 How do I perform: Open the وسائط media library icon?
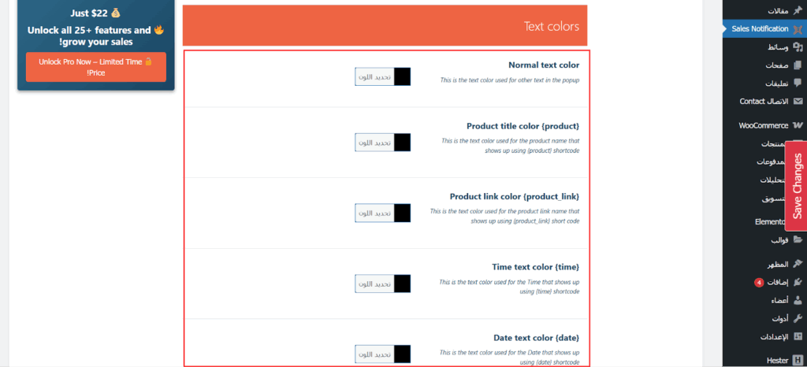798,47
